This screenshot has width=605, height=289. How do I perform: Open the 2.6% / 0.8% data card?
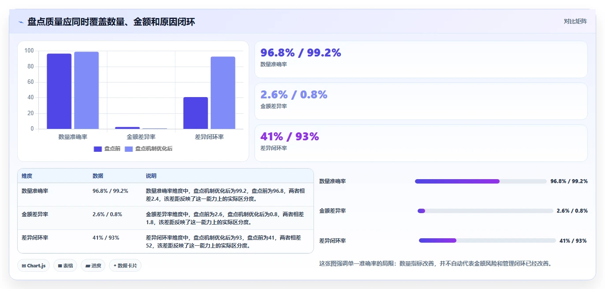pos(421,101)
